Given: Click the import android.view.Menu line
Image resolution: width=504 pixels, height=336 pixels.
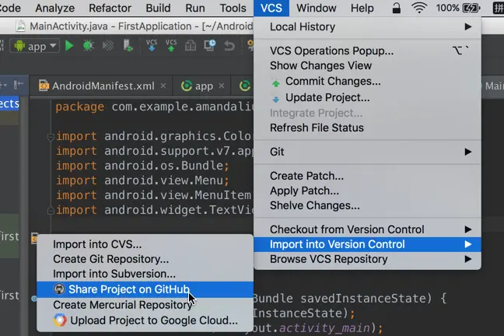Looking at the screenshot, I should (142, 180).
